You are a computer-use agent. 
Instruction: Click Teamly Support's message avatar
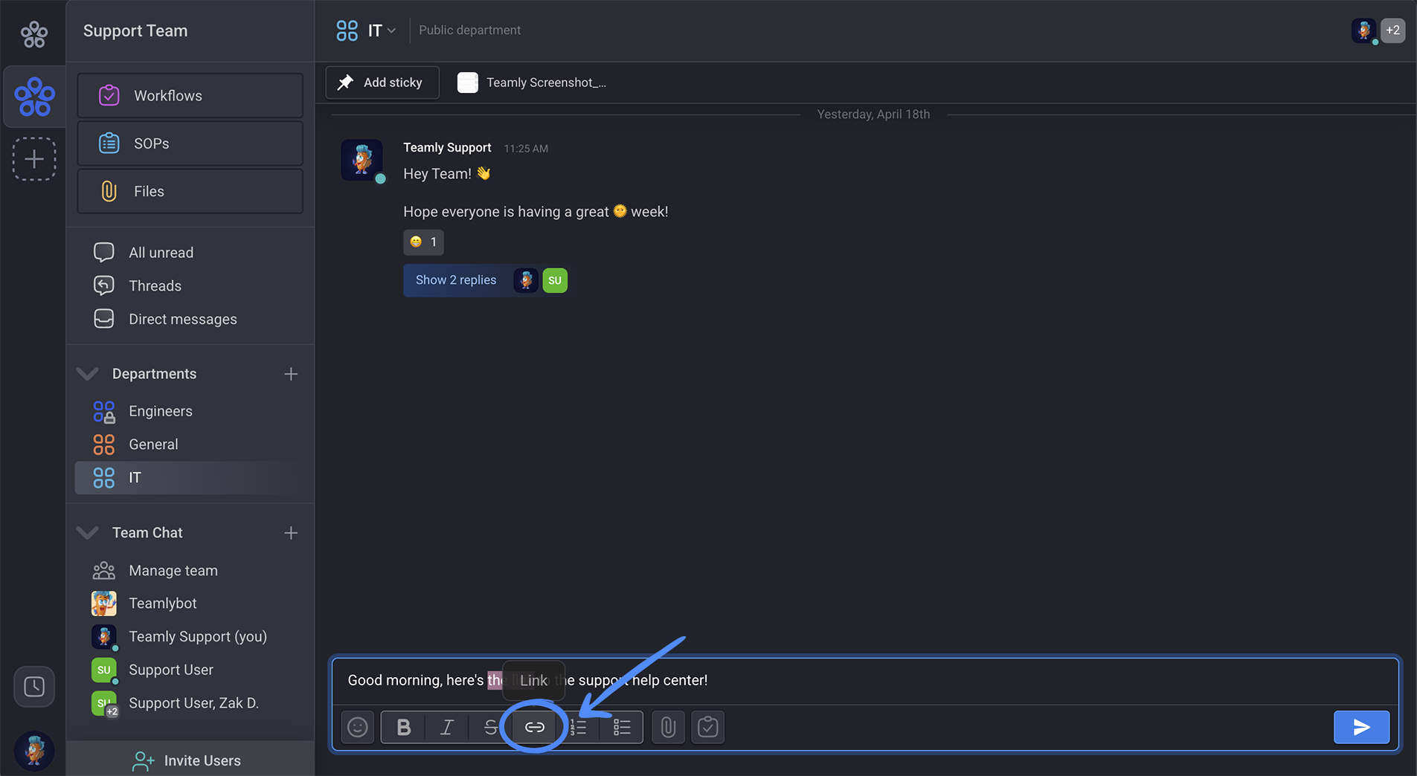click(x=362, y=160)
